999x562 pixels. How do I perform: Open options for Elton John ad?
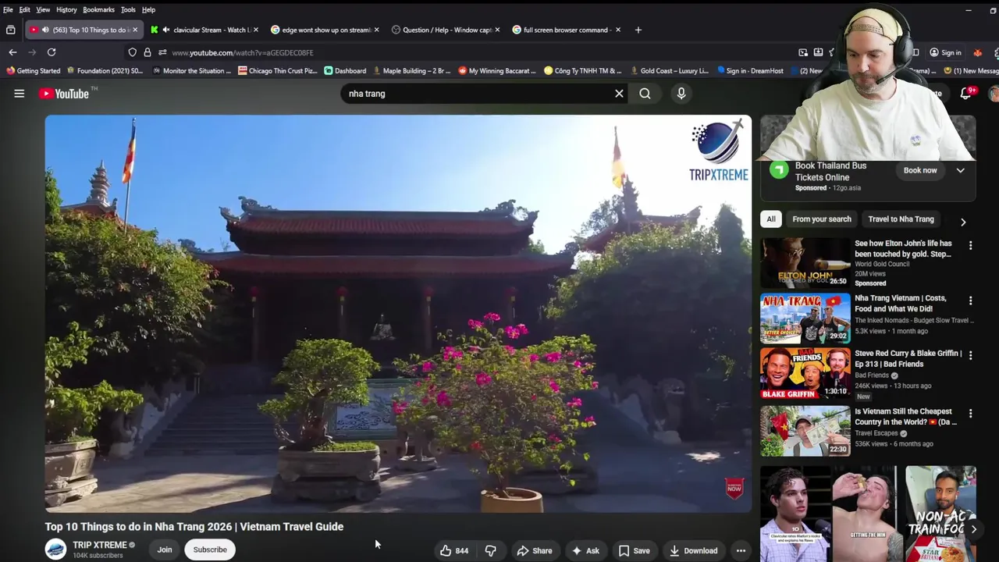(x=970, y=246)
